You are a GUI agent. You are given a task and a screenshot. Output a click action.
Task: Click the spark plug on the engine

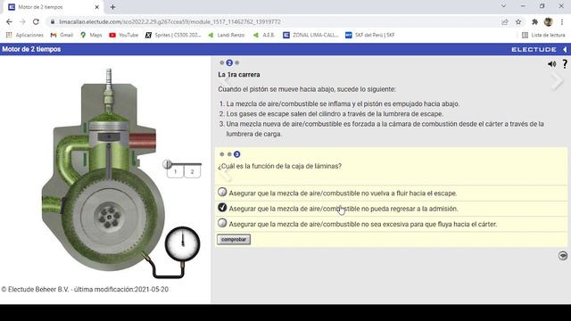tap(109, 89)
